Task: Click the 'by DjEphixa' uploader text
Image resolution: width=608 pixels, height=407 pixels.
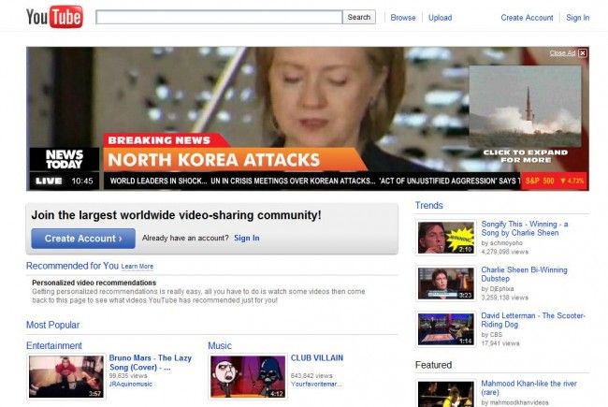Action: (x=498, y=289)
